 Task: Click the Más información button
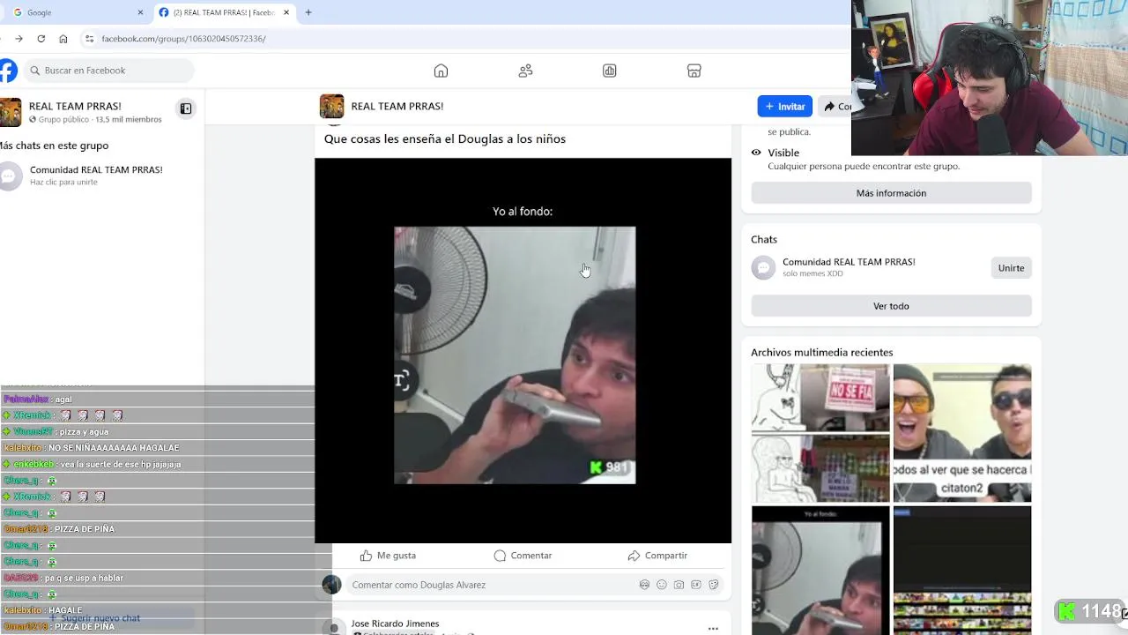(x=891, y=193)
